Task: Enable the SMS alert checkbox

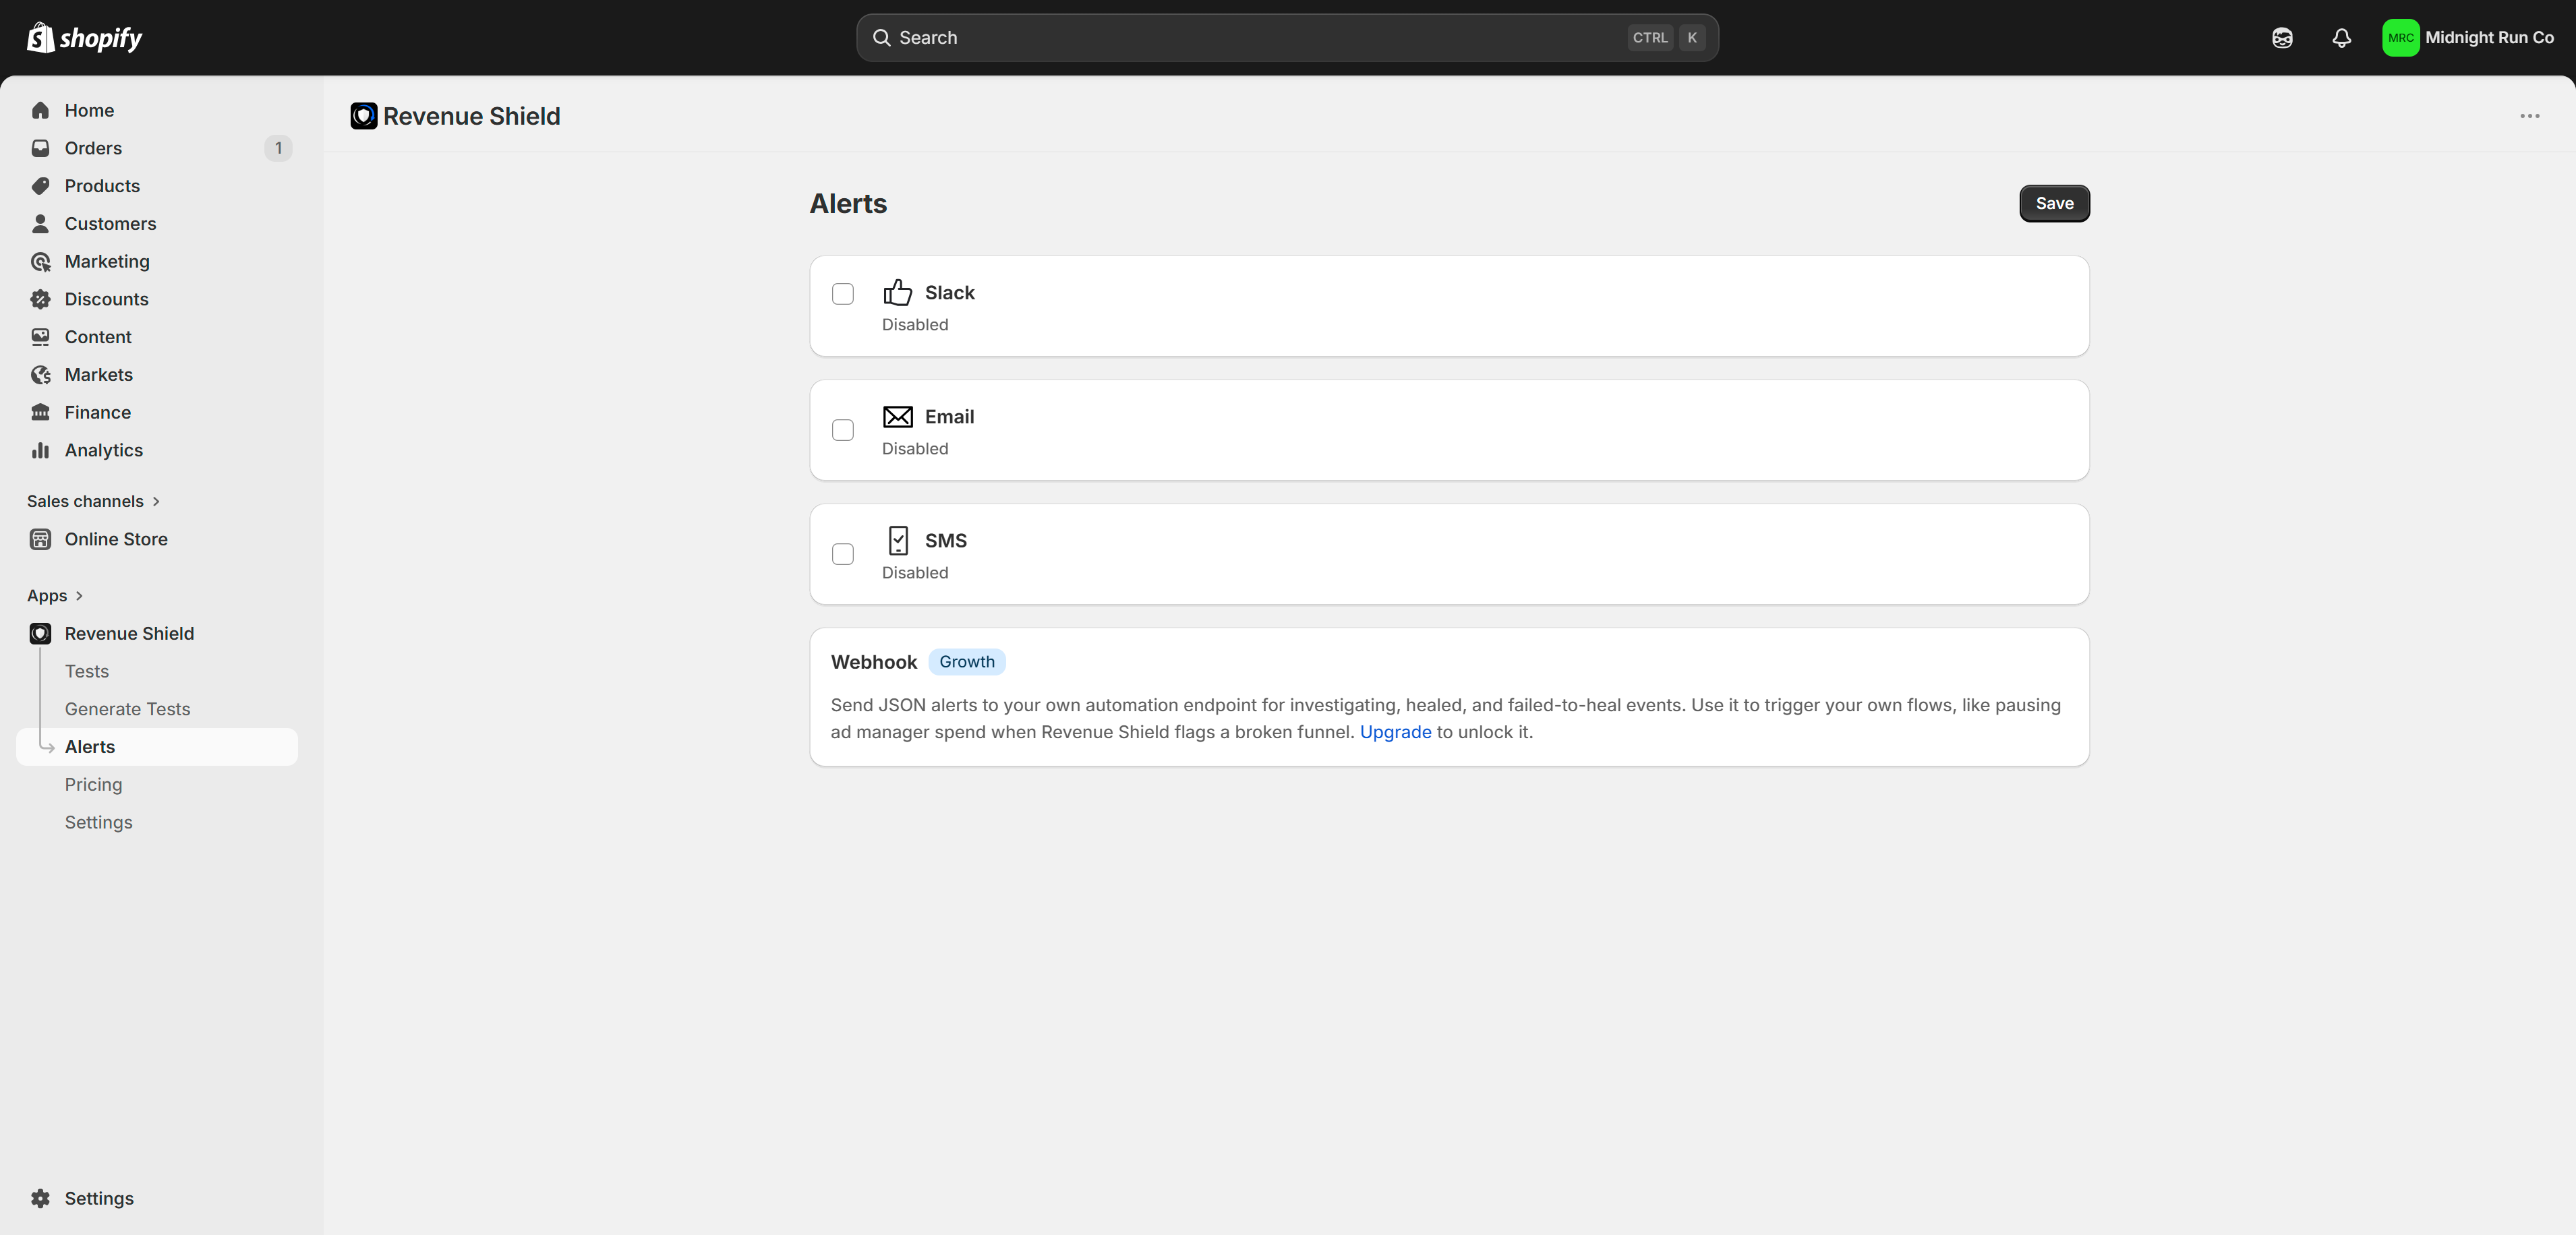Action: tap(843, 553)
